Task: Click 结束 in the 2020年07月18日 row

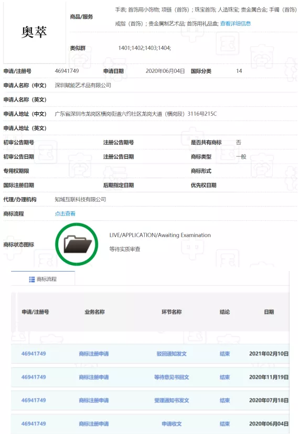Action: [x=225, y=400]
